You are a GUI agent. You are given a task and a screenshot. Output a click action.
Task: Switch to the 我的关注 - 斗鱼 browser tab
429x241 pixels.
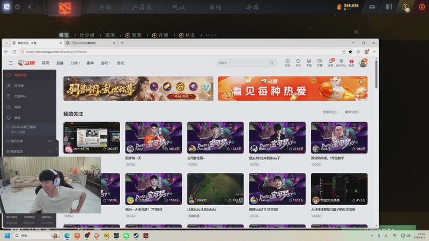point(37,43)
